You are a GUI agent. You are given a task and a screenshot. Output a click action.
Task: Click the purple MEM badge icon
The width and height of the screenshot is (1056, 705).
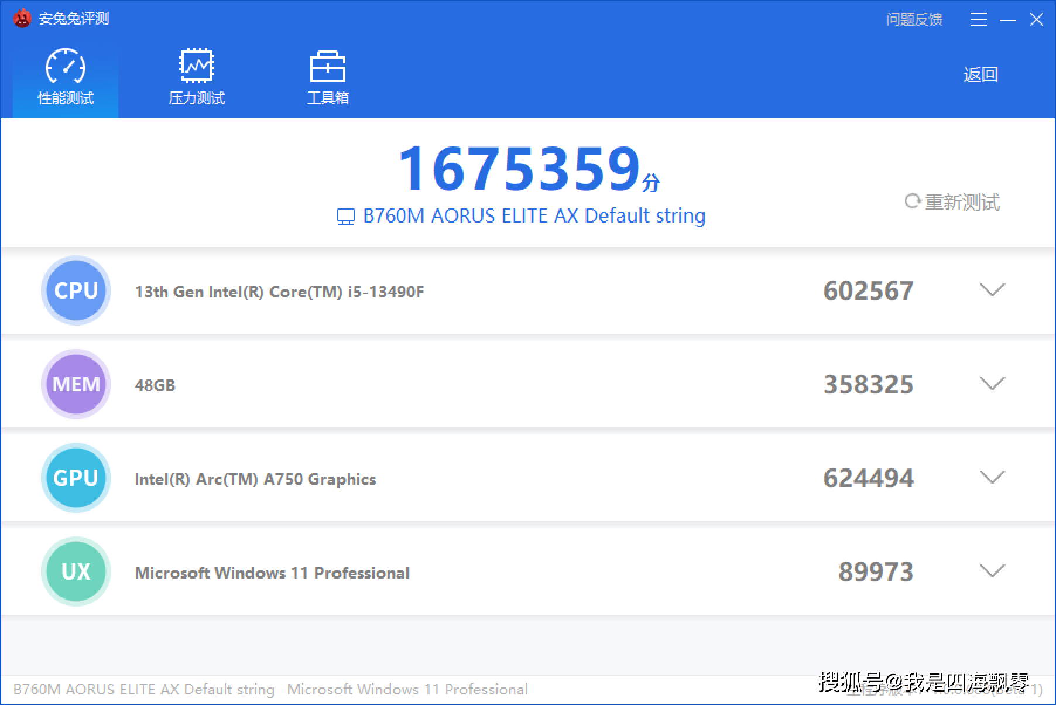tap(76, 384)
